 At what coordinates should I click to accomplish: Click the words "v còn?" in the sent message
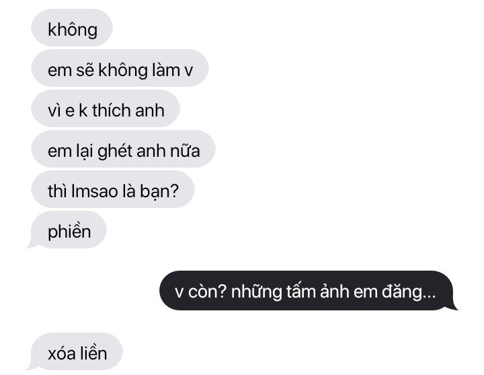pyautogui.click(x=200, y=292)
